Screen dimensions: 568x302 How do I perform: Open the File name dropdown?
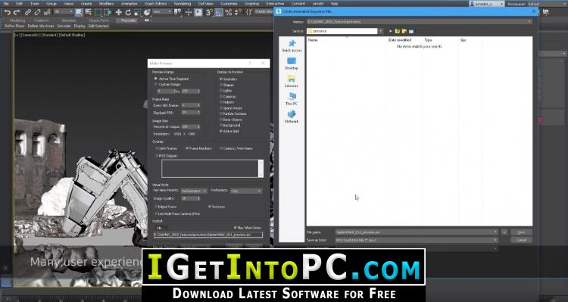(495, 232)
